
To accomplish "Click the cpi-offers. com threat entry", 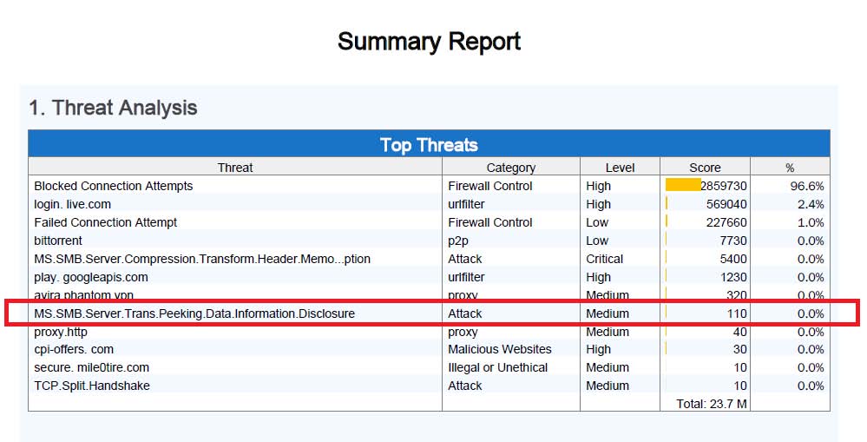I will tap(74, 350).
